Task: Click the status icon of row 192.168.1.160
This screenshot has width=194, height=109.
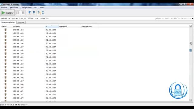Action: (5, 57)
